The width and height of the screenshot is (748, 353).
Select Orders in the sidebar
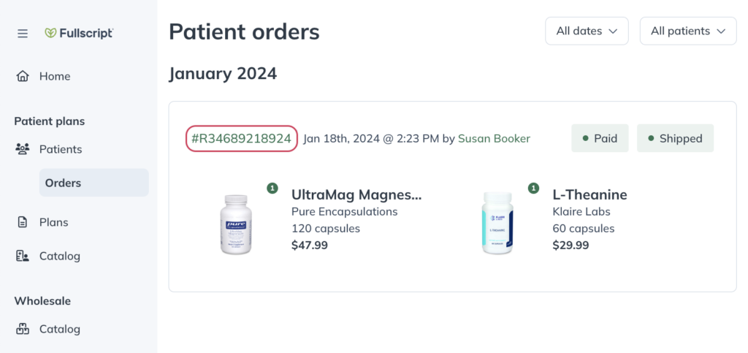(94, 183)
